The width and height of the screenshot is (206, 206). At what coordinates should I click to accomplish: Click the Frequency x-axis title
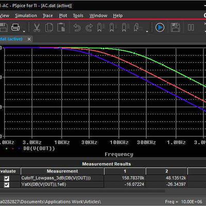click(x=119, y=154)
